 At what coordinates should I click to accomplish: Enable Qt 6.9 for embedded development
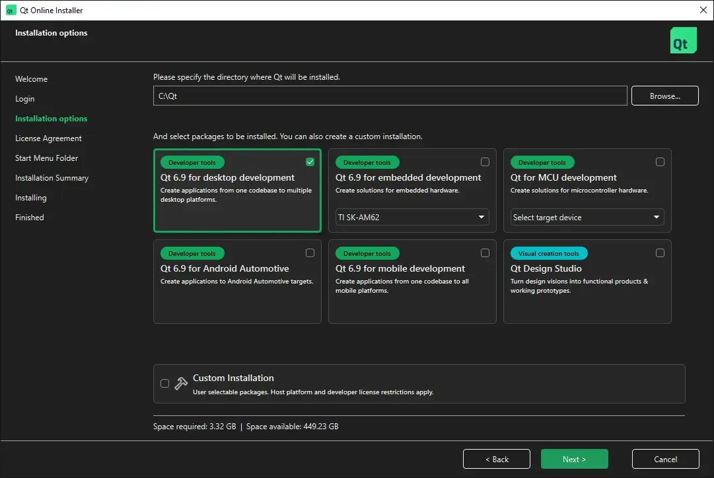point(485,161)
